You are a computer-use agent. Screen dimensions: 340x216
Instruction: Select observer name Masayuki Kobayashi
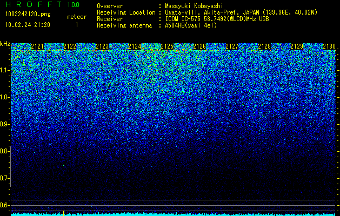194,6
